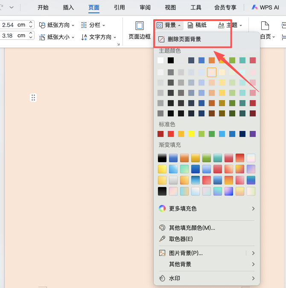
Task: Expand the 主题 dropdown
Action: coord(230,25)
